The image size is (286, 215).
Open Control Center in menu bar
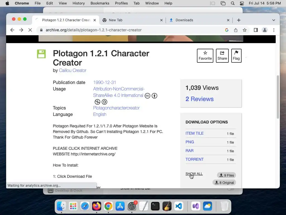(x=242, y=3)
